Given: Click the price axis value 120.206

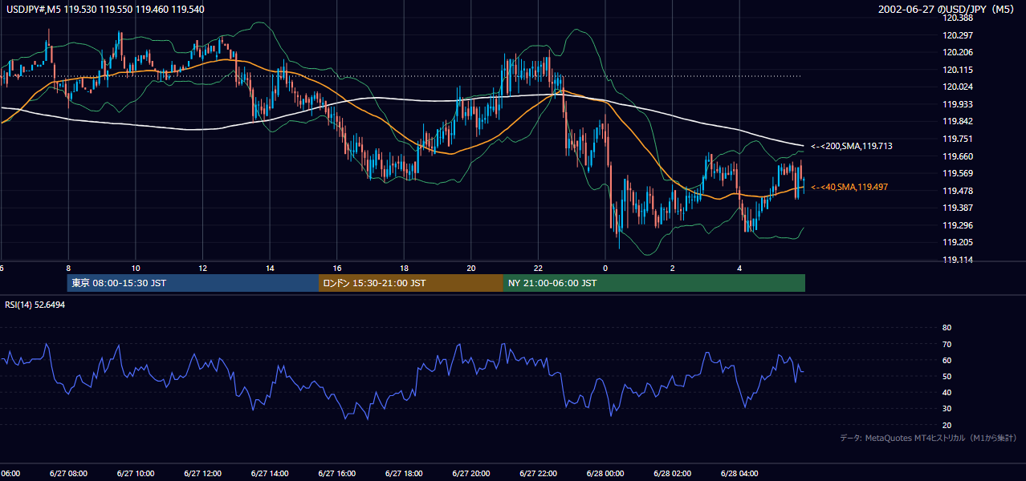Looking at the screenshot, I should pos(959,52).
